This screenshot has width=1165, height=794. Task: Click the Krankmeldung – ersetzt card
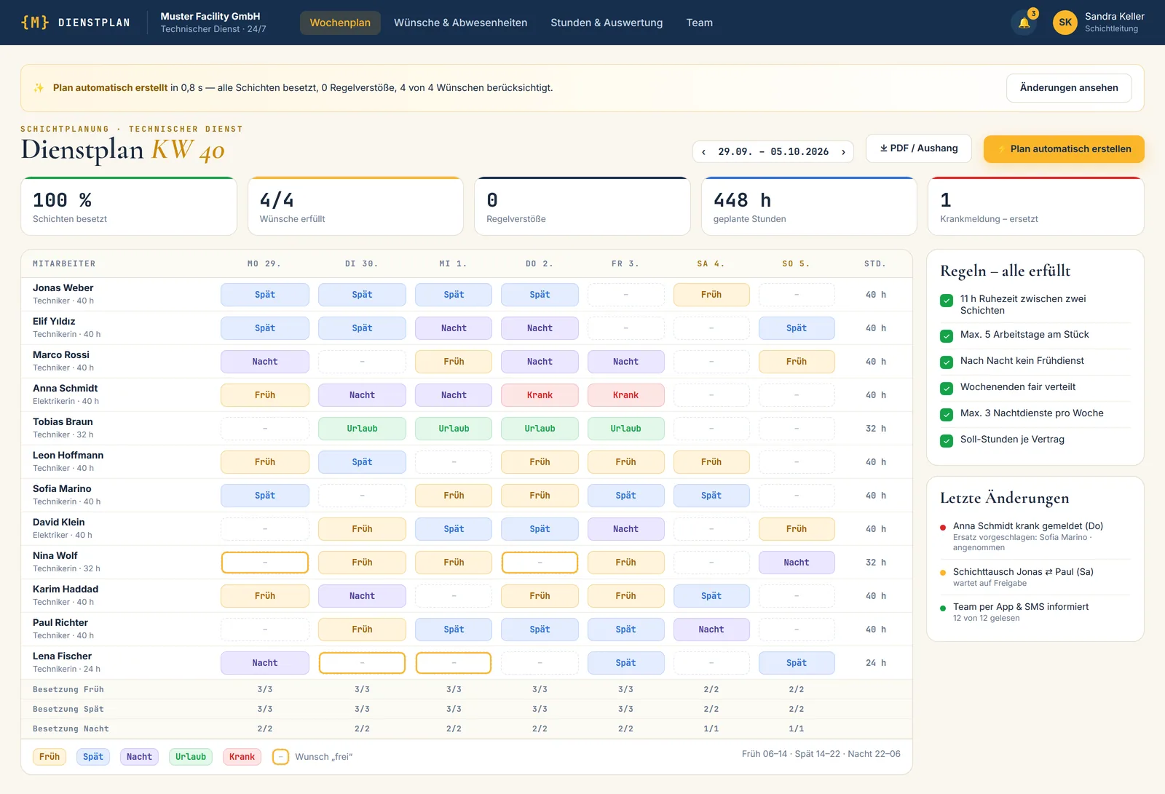(x=1036, y=207)
